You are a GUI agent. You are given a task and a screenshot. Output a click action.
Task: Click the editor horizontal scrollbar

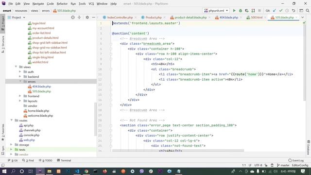click(178, 151)
